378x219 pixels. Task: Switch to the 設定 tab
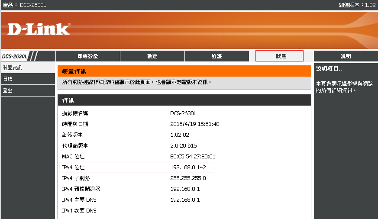coord(152,56)
